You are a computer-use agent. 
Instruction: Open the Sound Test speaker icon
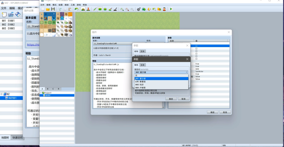tap(149, 9)
